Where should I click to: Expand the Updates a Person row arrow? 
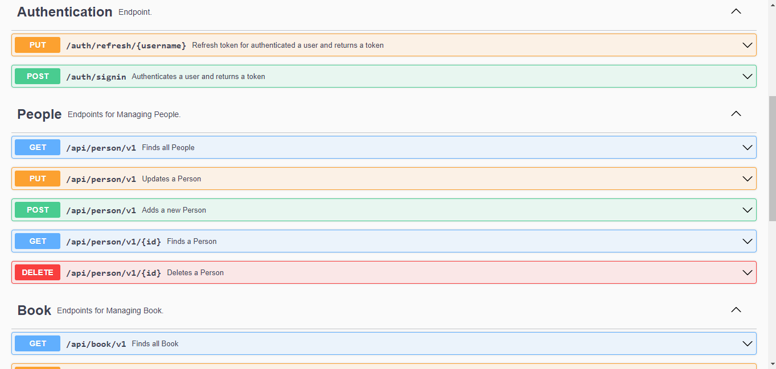[x=748, y=179]
